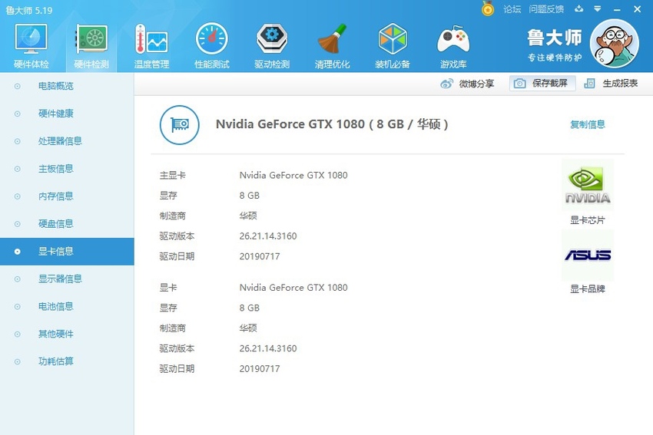This screenshot has width=653, height=435.
Task: Click the second 驱动版本 value 26.21.14.3160
Action: click(268, 348)
